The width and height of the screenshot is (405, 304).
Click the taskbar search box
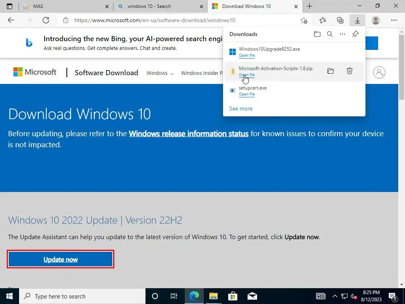pyautogui.click(x=82, y=296)
